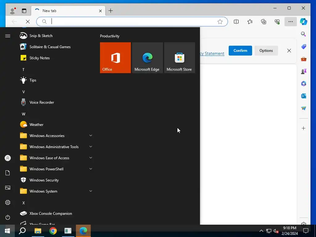Viewport: 316px width, 237px height.
Task: Open the Microsoft Edge tile
Action: [x=147, y=58]
